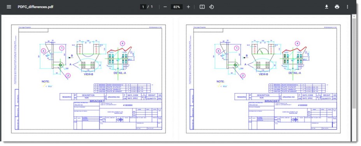Viewport: 361px width, 146px height.
Task: Open the sidebar hamburger menu
Action: coord(9,7)
